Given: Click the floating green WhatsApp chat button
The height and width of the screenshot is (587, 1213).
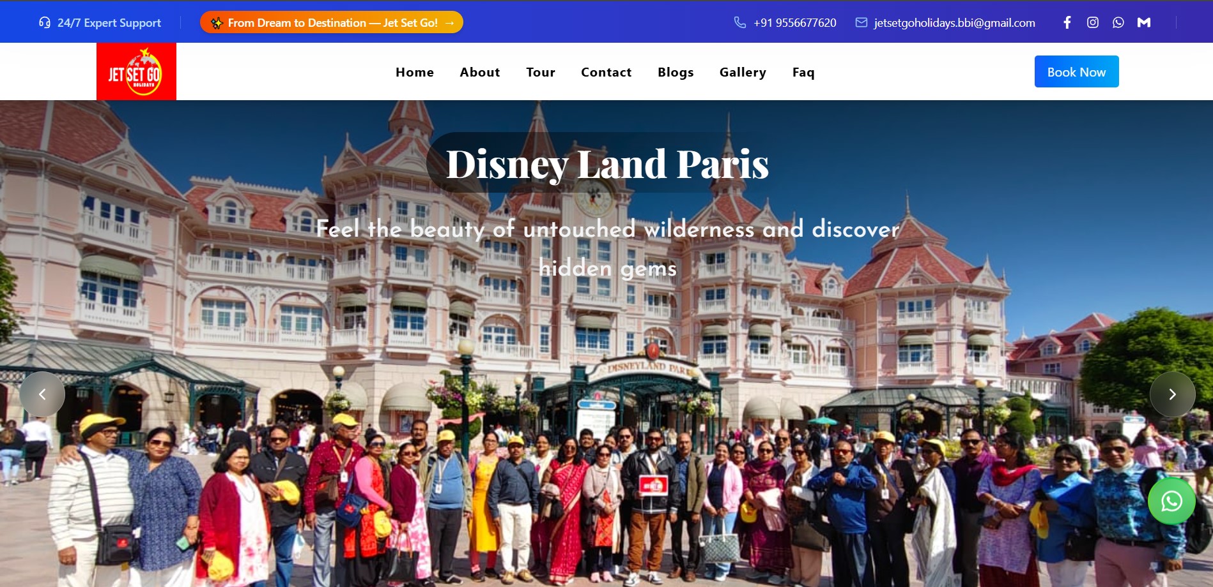Looking at the screenshot, I should point(1171,502).
